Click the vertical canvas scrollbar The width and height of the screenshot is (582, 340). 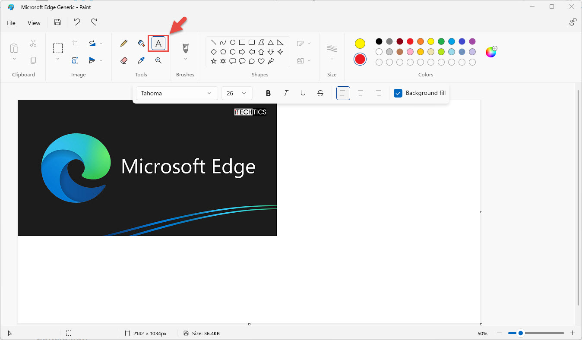pos(578,197)
